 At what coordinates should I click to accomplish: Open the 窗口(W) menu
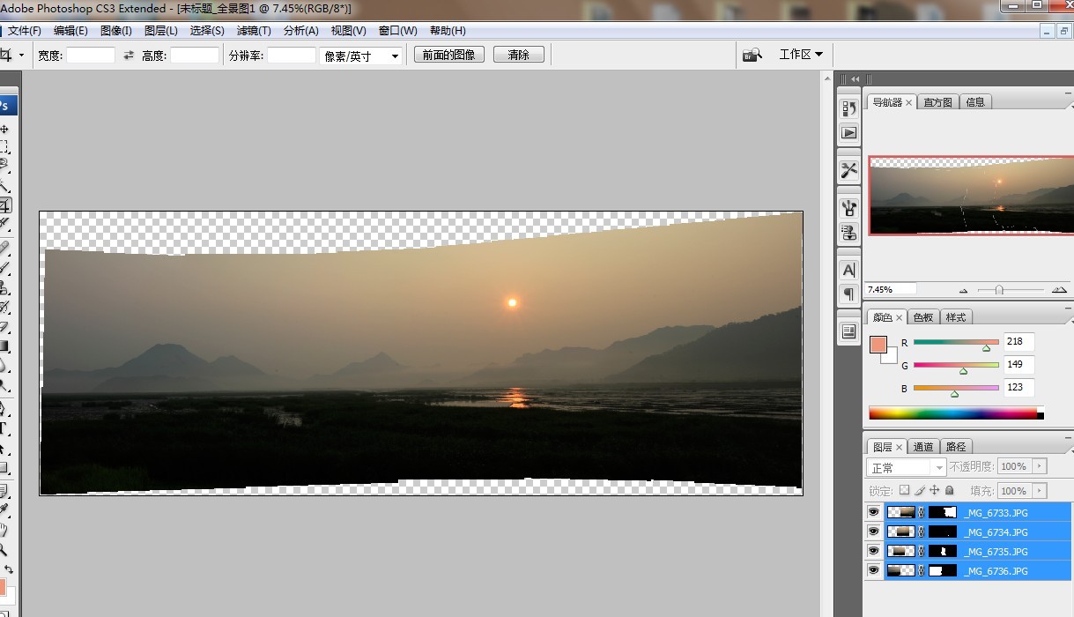coord(397,31)
